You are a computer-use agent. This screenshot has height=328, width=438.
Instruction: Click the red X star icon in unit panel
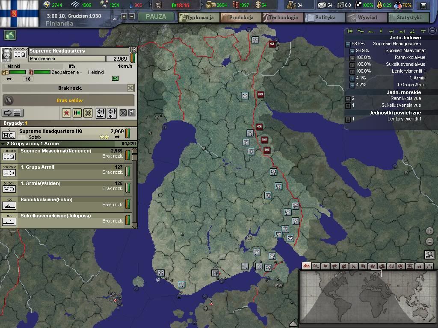[66, 113]
